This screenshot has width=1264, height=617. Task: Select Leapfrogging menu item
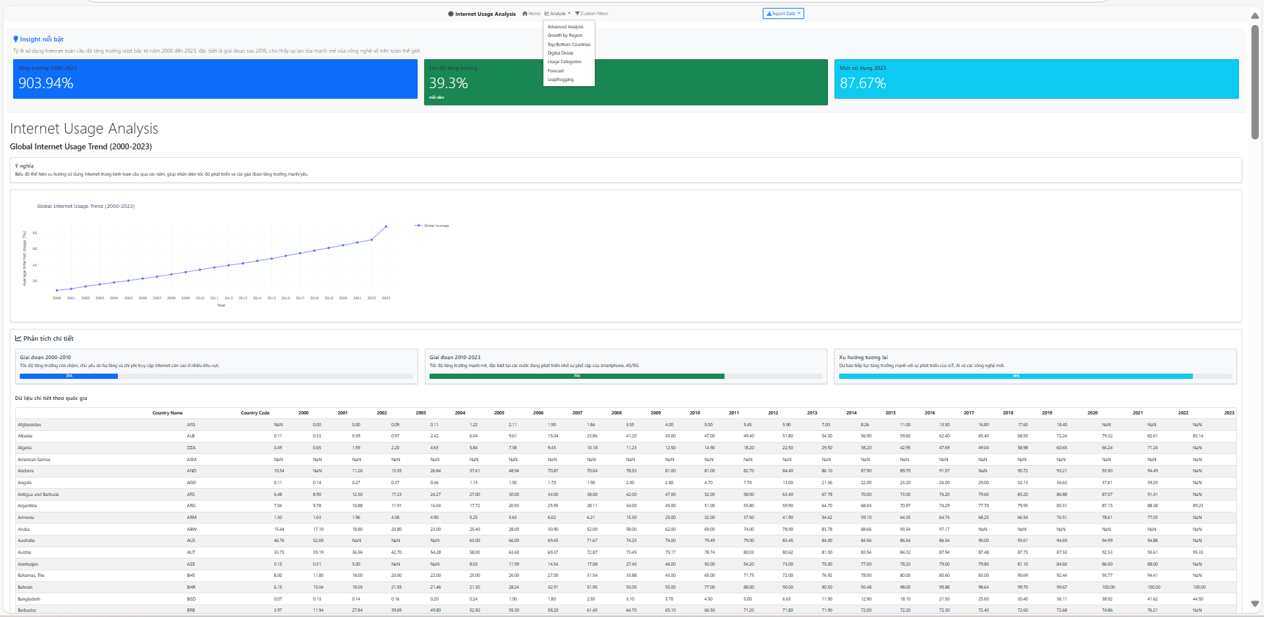tap(560, 80)
